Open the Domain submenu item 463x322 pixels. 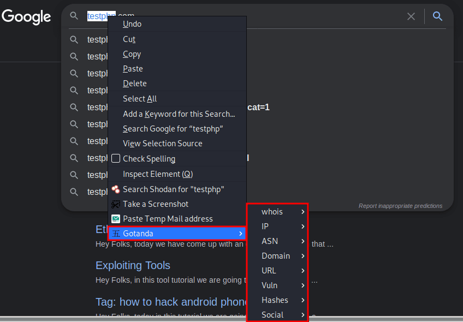click(x=277, y=256)
